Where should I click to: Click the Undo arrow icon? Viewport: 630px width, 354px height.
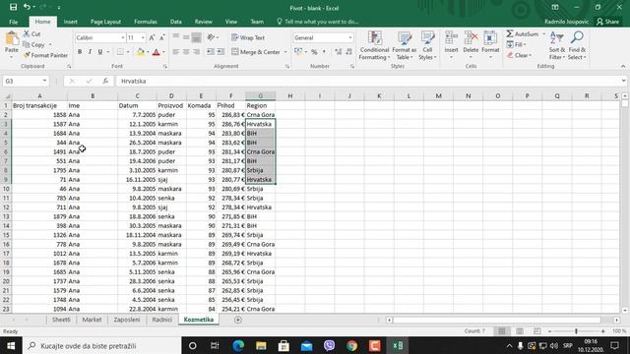[27, 7]
